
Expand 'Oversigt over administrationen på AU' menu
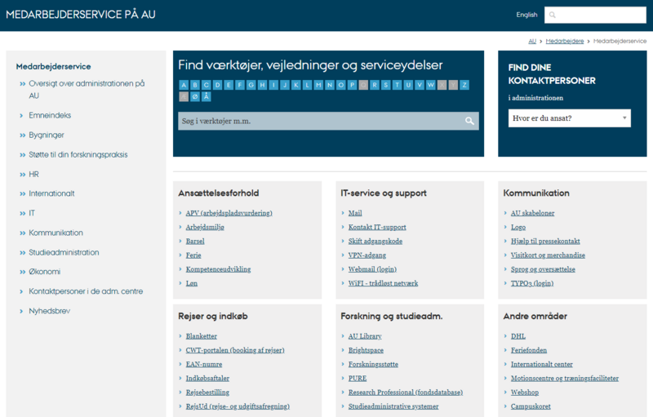click(23, 84)
